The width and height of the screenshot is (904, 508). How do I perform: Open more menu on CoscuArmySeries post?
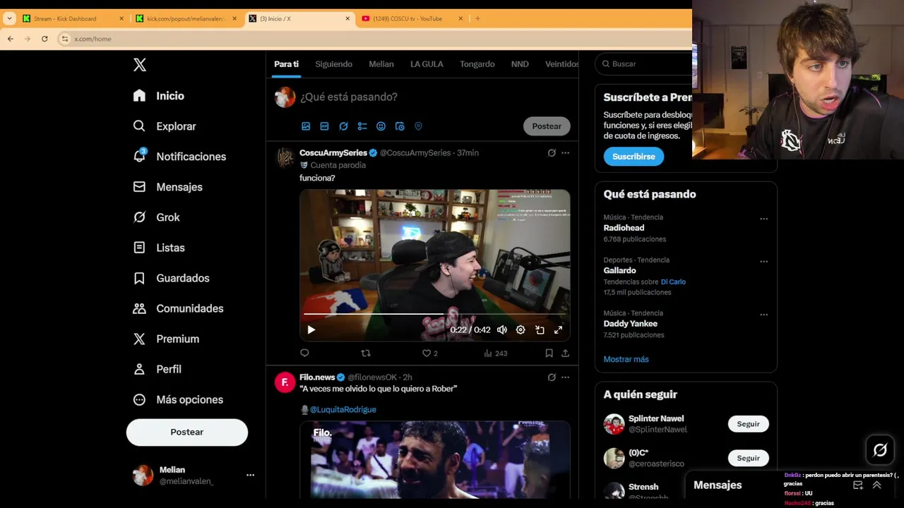point(565,153)
